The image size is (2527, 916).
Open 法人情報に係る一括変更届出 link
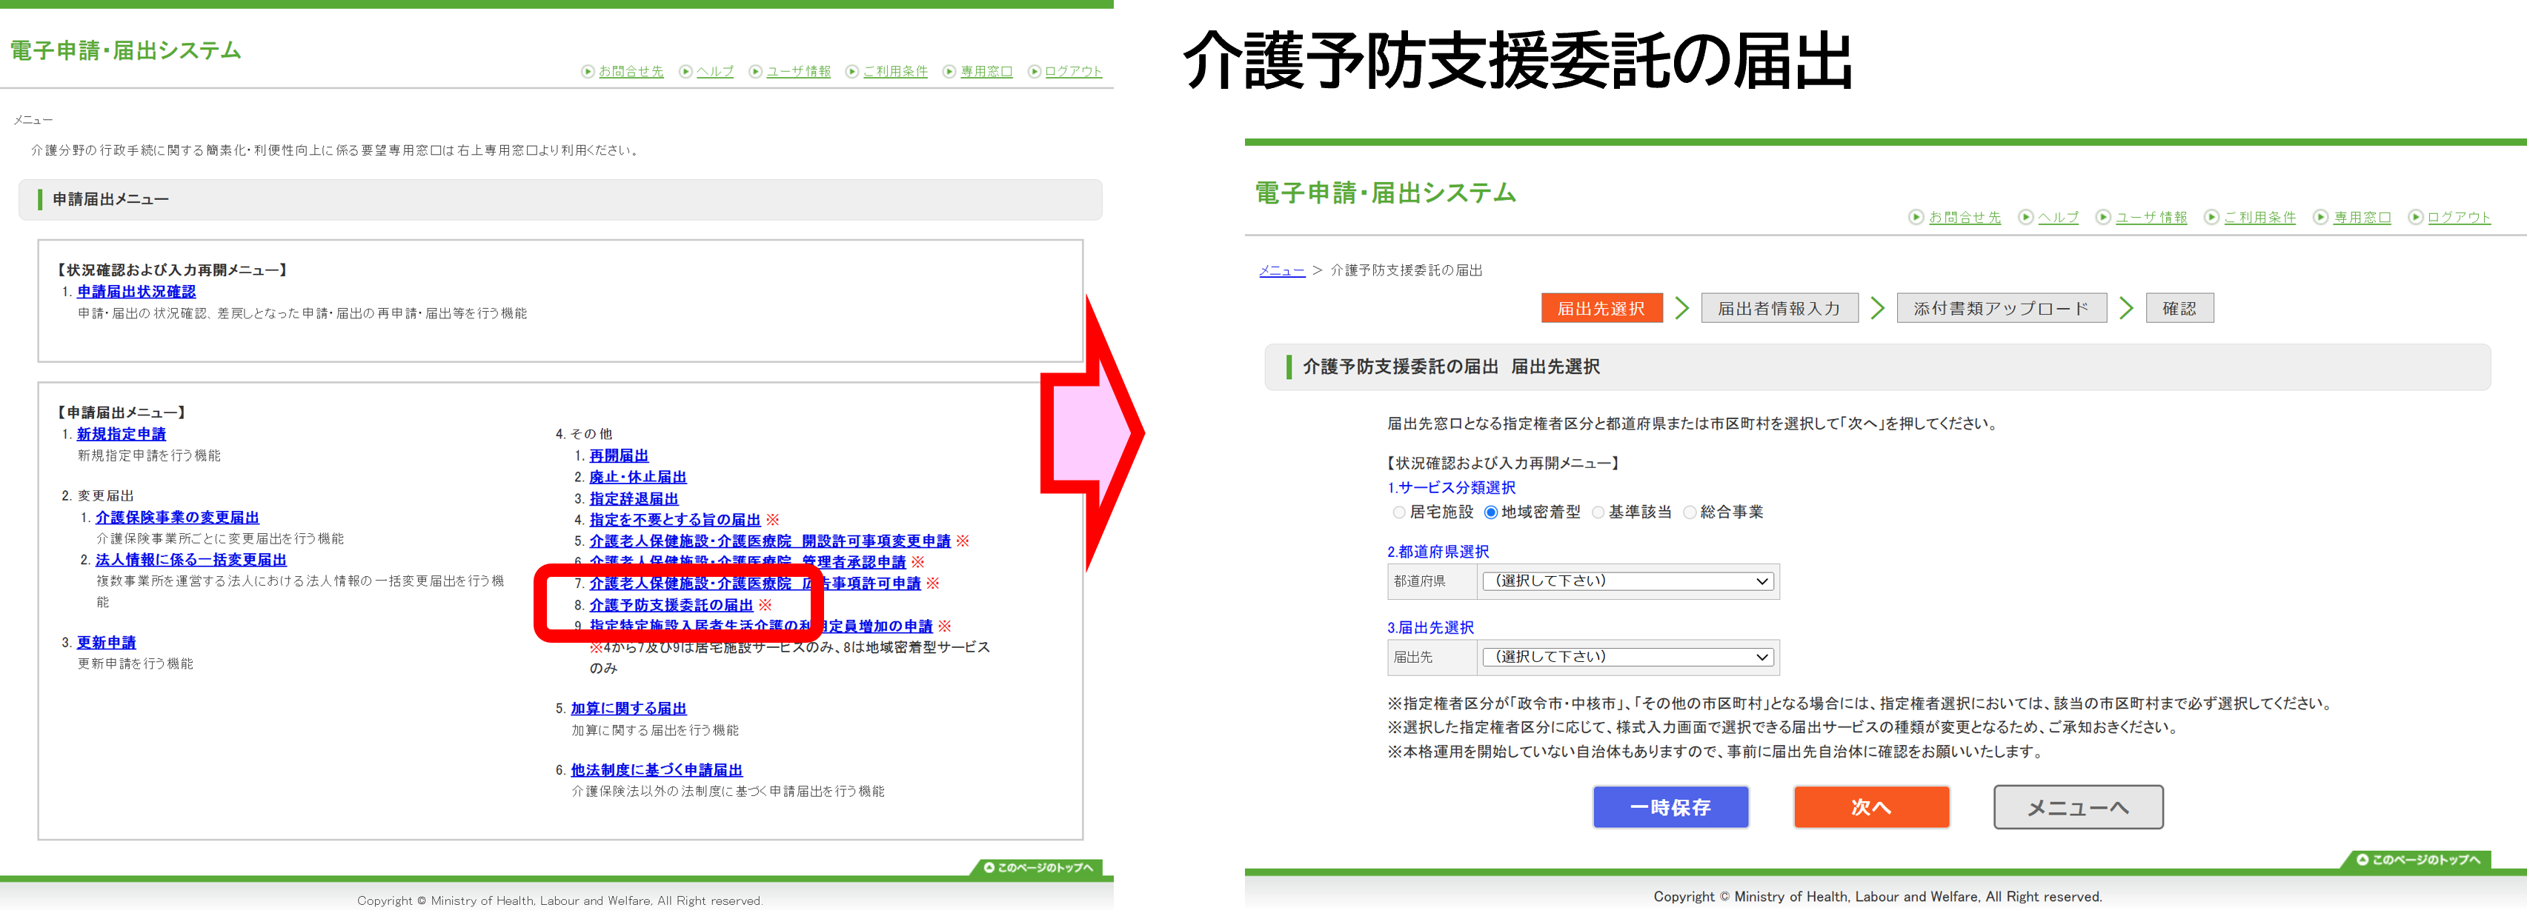[x=191, y=560]
